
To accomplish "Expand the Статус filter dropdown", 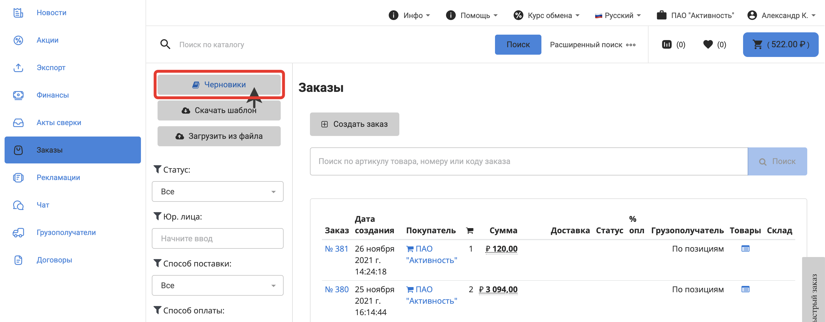I will pyautogui.click(x=217, y=191).
